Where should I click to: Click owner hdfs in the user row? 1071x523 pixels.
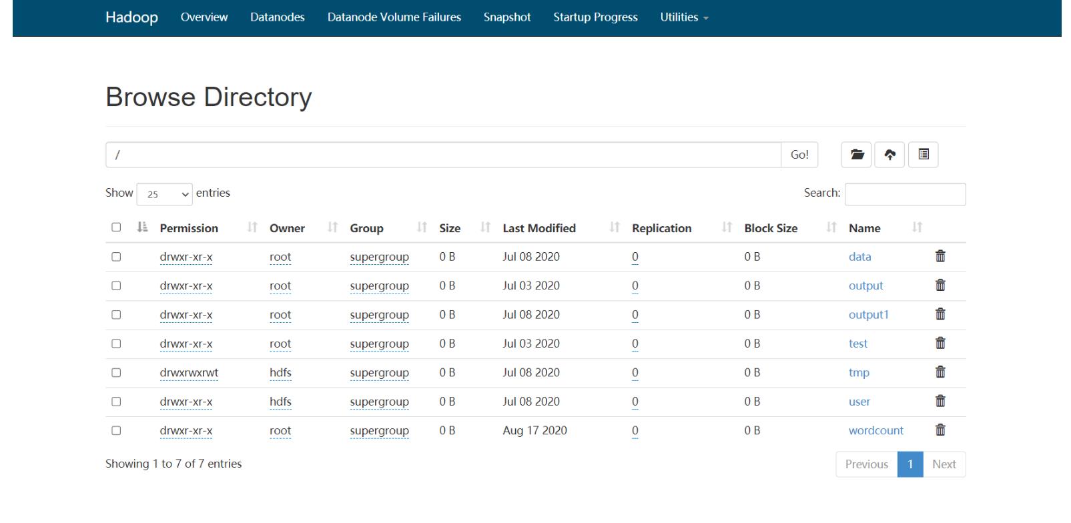280,402
